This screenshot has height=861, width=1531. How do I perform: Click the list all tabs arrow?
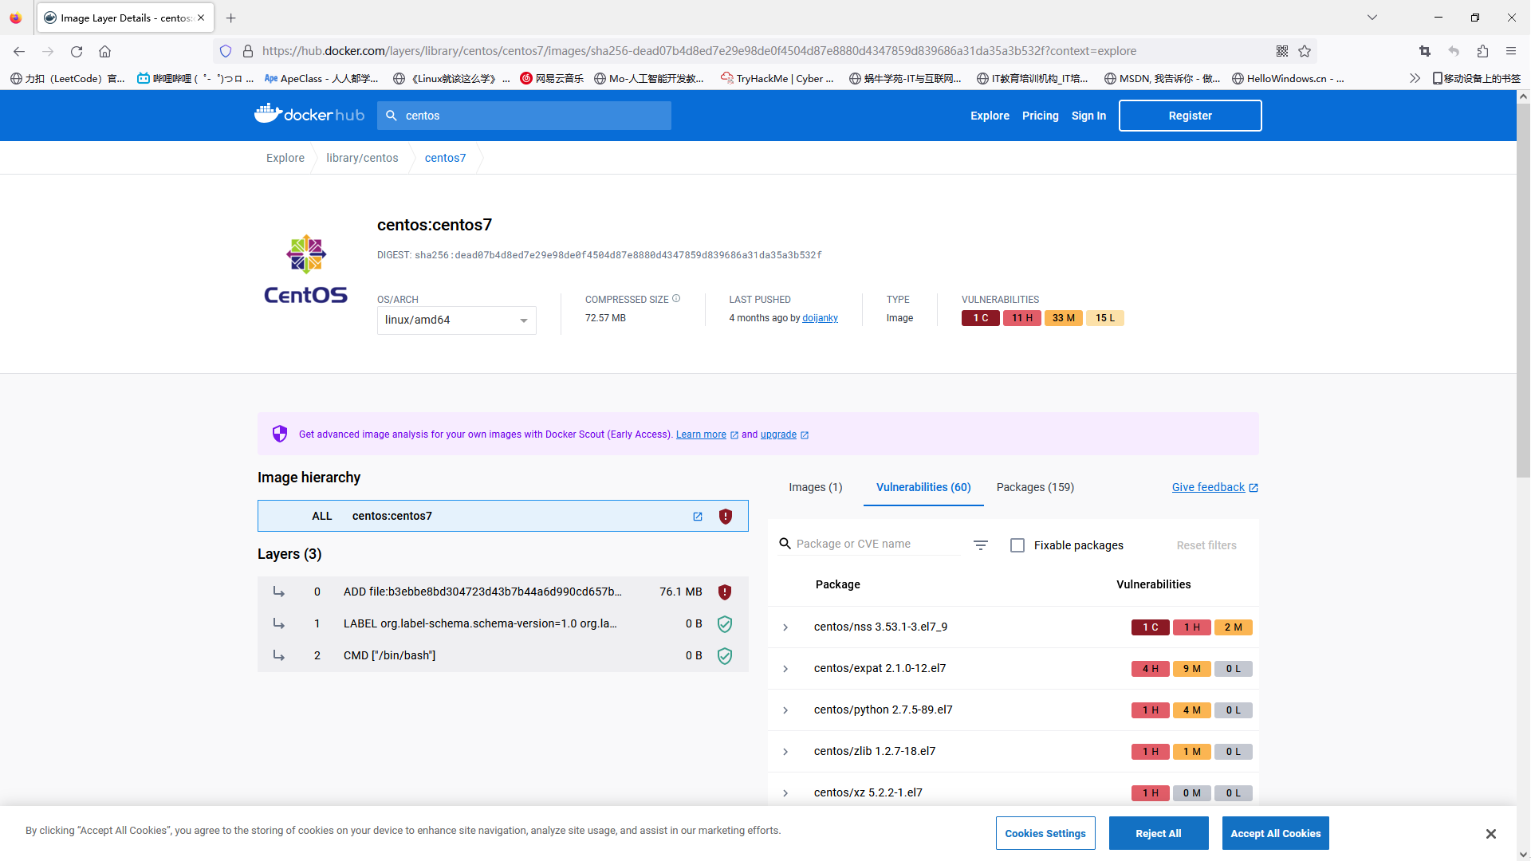(x=1372, y=18)
